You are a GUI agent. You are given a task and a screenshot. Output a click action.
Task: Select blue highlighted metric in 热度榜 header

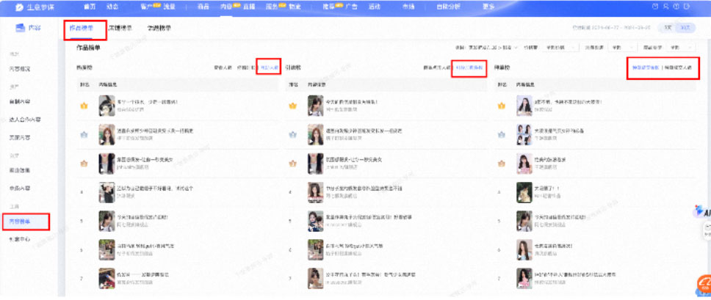tap(270, 67)
